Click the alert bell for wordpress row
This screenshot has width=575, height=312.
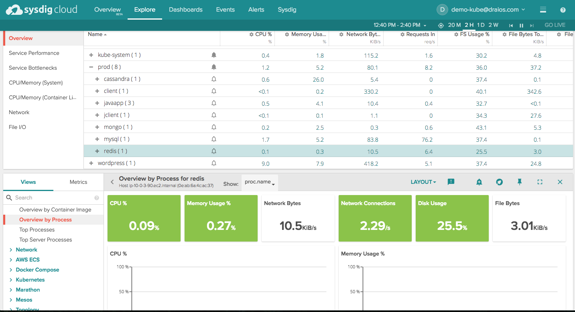coord(214,163)
